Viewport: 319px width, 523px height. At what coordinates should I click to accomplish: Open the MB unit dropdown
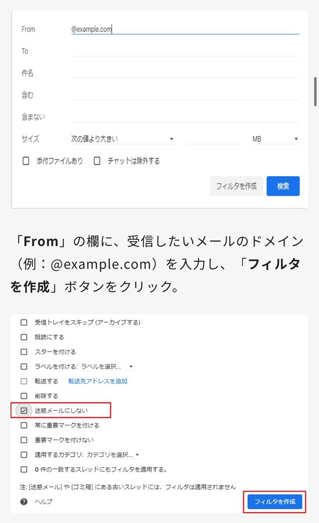(x=275, y=139)
